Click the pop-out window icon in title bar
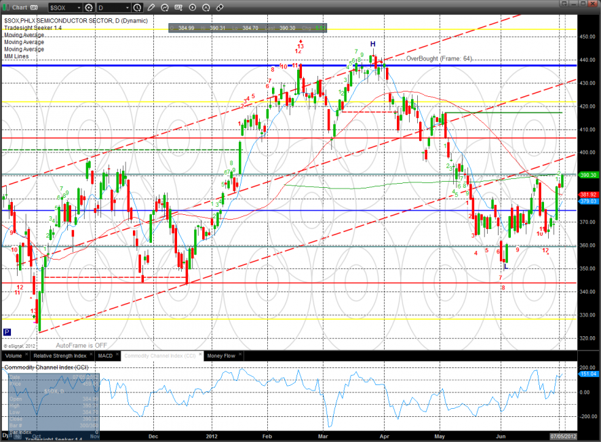This screenshot has height=442, width=601. click(564, 3)
